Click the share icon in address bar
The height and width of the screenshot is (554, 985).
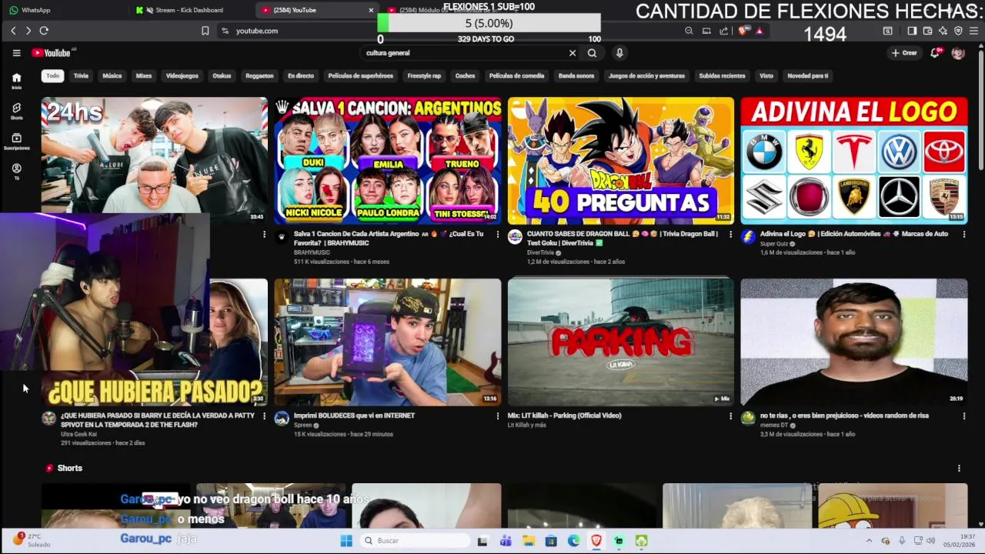723,31
